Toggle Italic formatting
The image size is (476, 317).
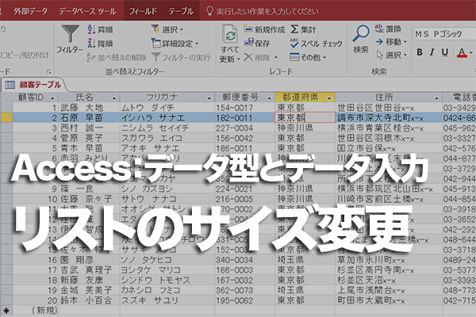coord(432,52)
